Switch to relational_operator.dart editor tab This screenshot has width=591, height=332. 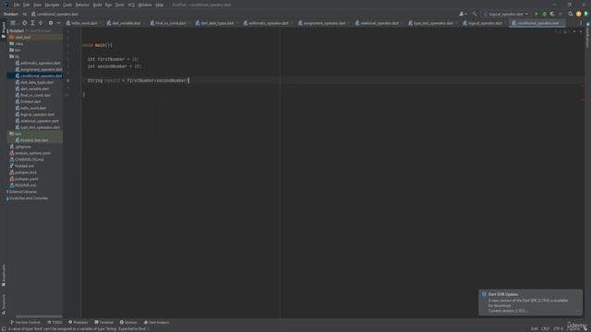[379, 23]
